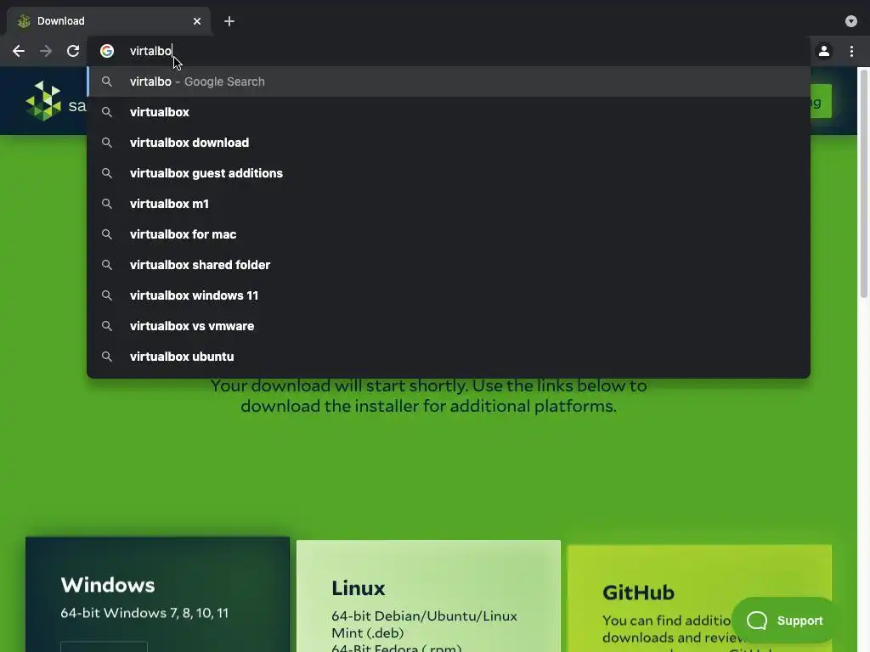Screen dimensions: 870x652
Task: Pick 'virtualbox guest additions' suggestion
Action: pyautogui.click(x=449, y=173)
